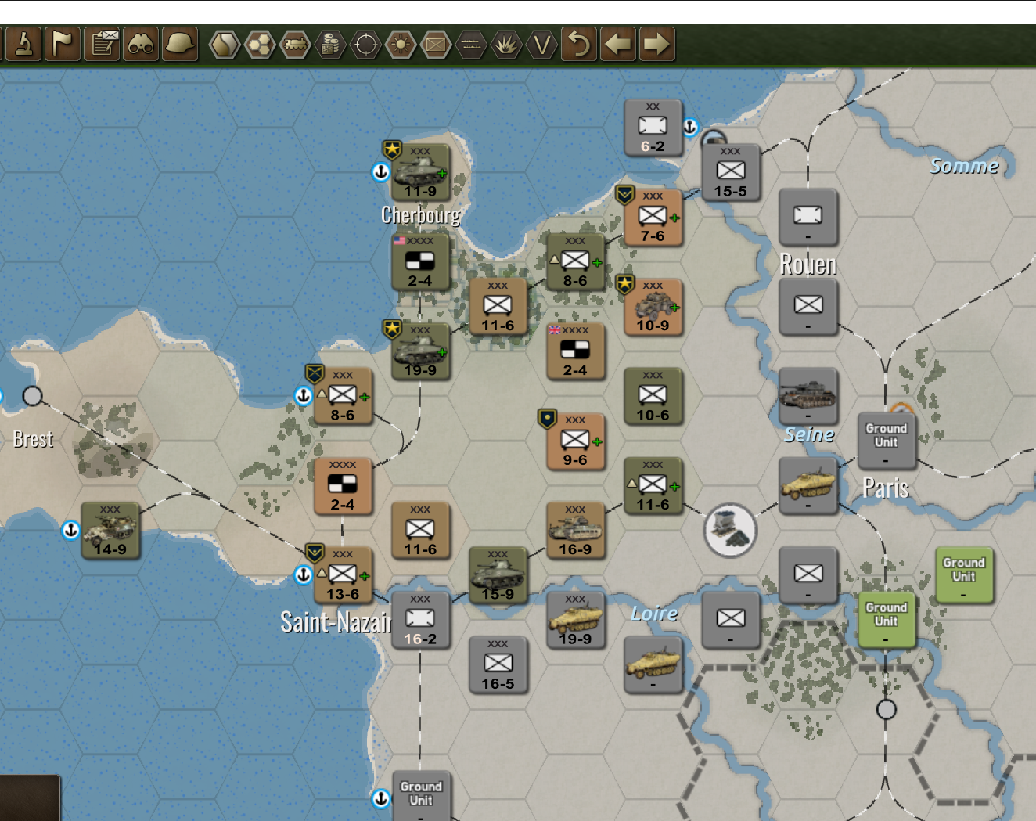The width and height of the screenshot is (1036, 821).
Task: Toggle the supply coins overlay button
Action: click(331, 45)
